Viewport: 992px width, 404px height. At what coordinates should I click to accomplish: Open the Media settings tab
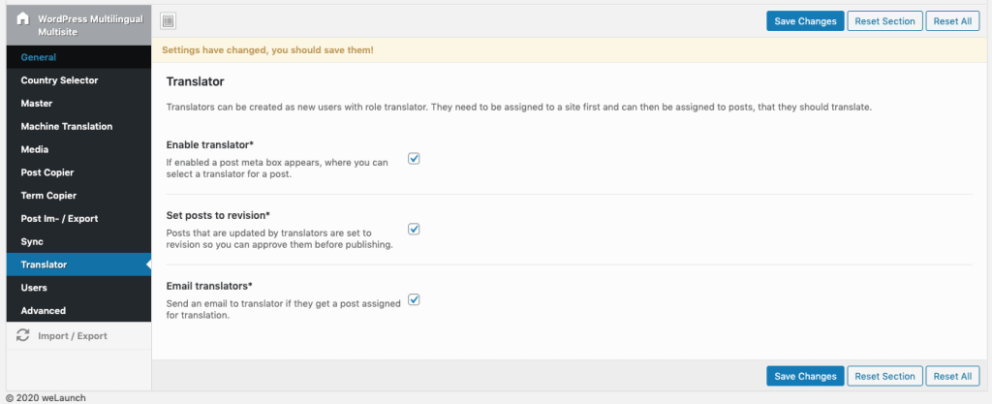point(35,149)
